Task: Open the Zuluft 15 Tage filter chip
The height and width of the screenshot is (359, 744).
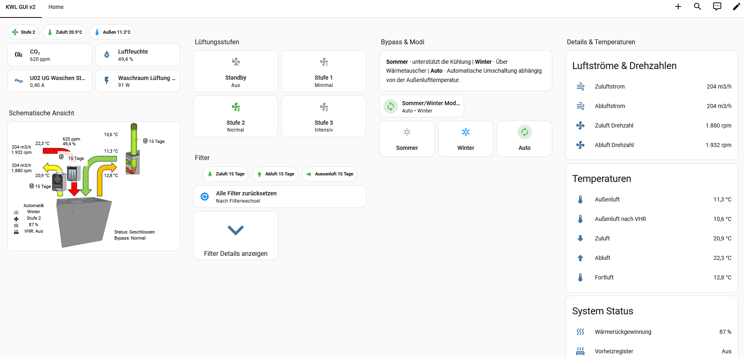Action: point(225,174)
